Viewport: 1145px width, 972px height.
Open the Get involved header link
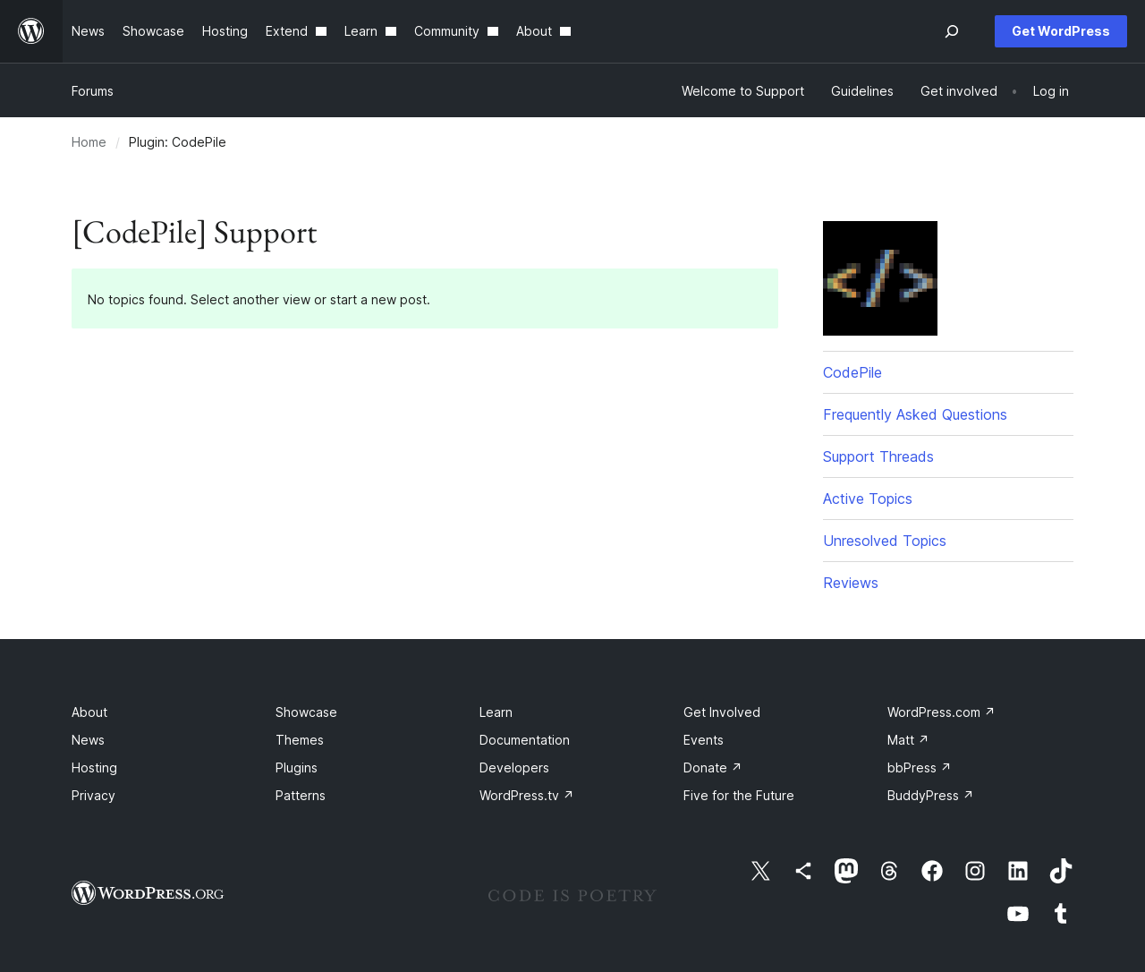click(959, 91)
